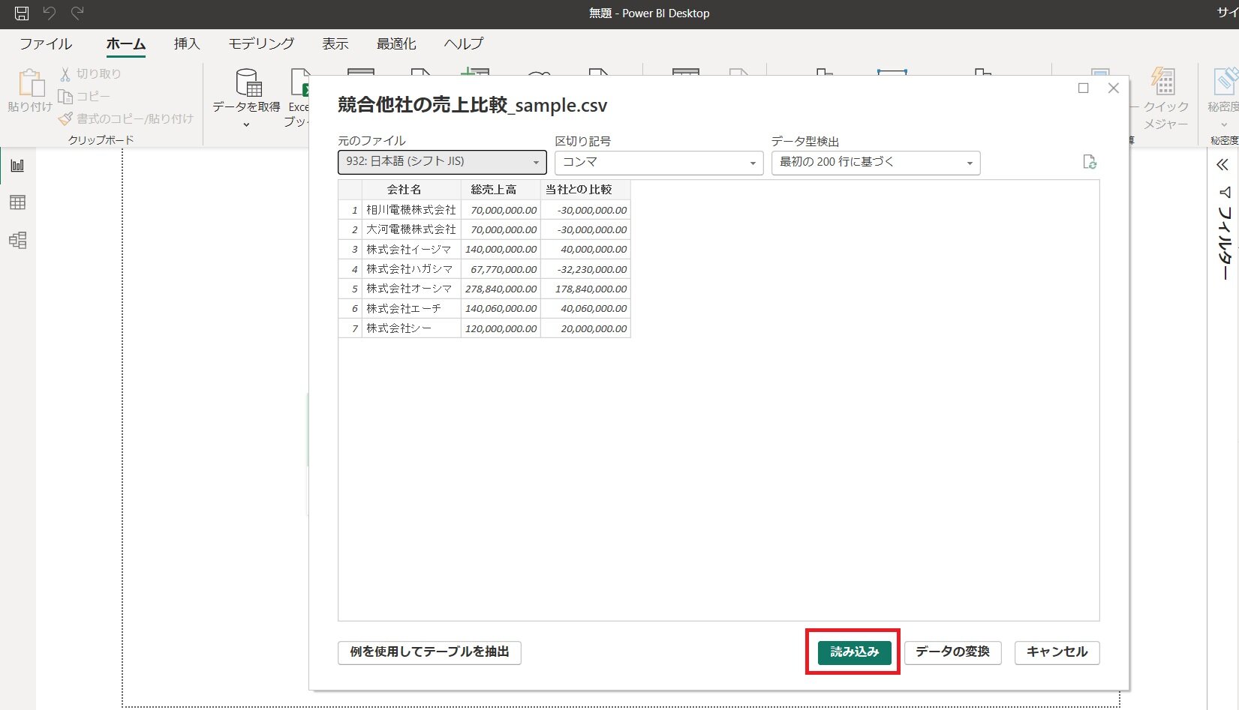Click row number 5 in preview
Screen dimensions: 1239x710
pos(350,289)
